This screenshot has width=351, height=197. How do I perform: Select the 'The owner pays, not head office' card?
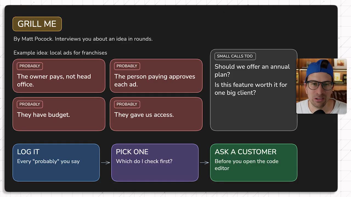(x=59, y=76)
